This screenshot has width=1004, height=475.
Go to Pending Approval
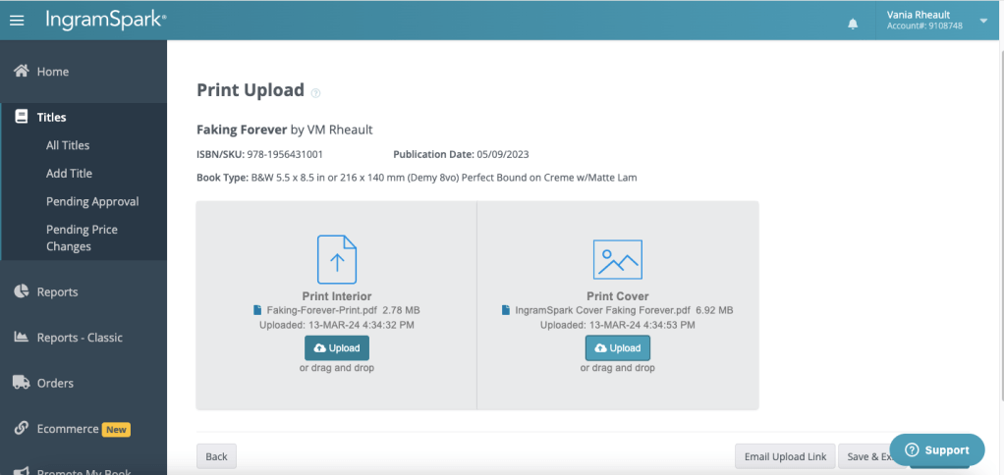pos(92,201)
